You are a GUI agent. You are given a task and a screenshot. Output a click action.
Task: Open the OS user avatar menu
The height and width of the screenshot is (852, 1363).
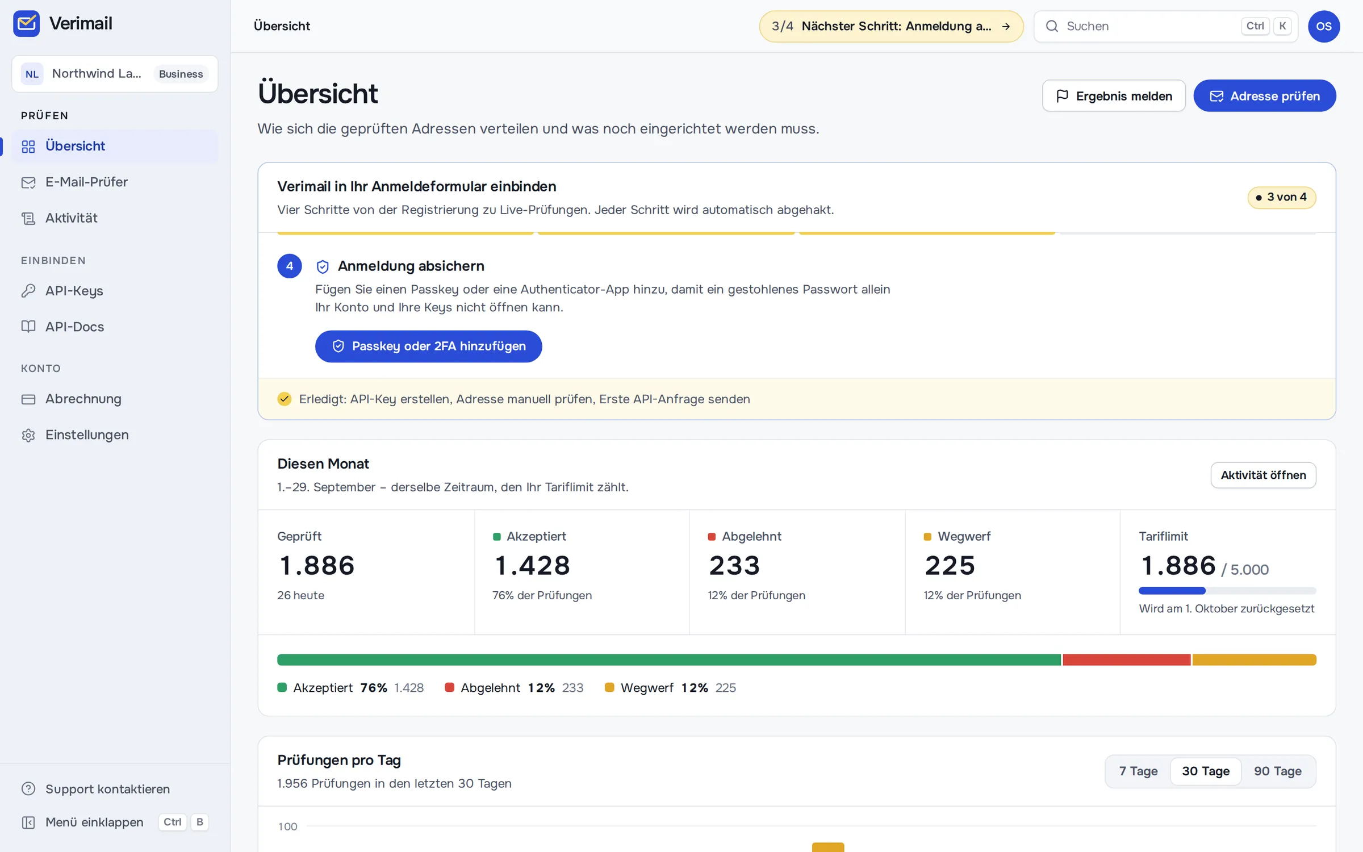click(x=1324, y=26)
